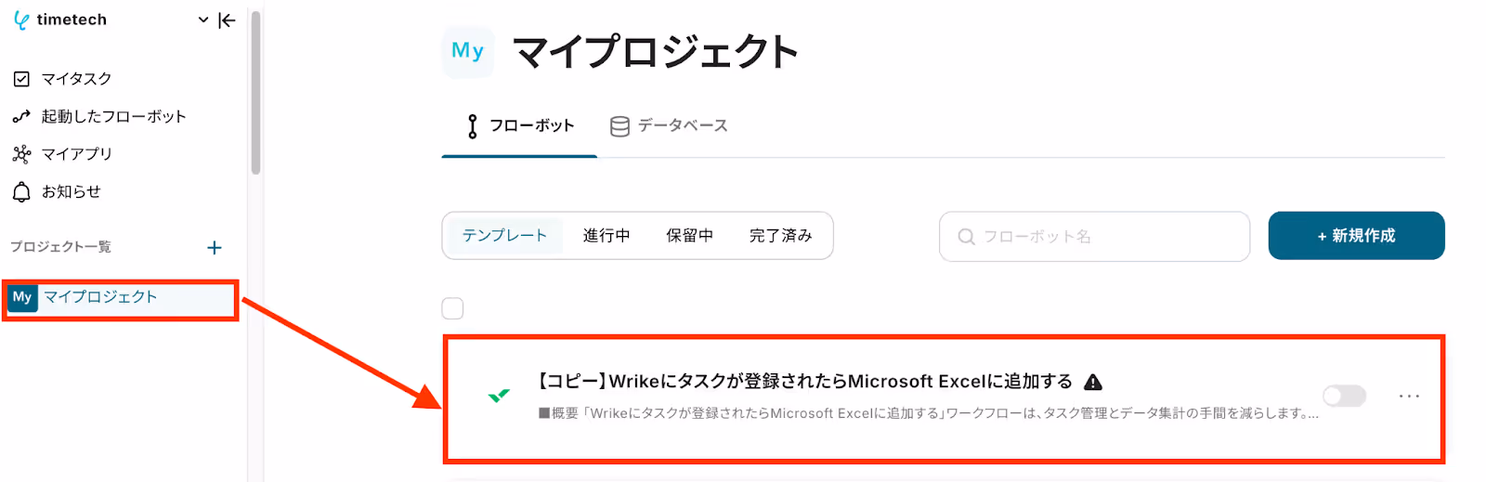This screenshot has width=1486, height=482.
Task: Switch to the フローボット tab
Action: click(519, 126)
